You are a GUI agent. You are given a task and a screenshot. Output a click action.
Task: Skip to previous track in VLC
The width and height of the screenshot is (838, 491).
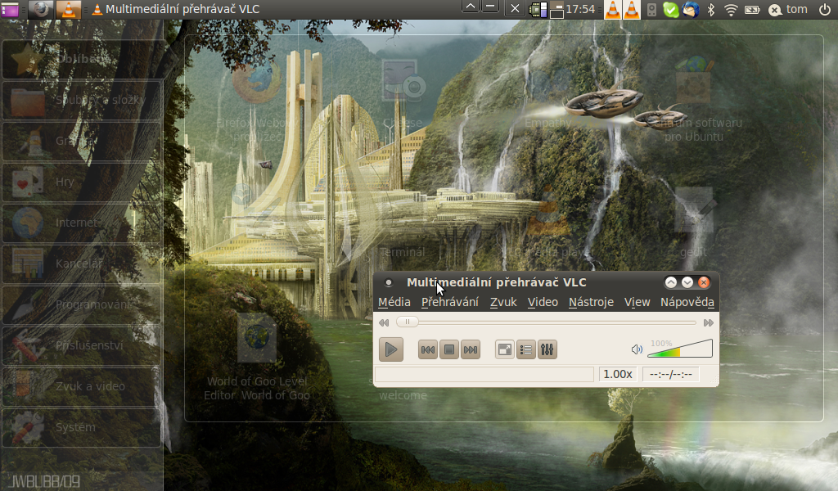[x=427, y=350]
